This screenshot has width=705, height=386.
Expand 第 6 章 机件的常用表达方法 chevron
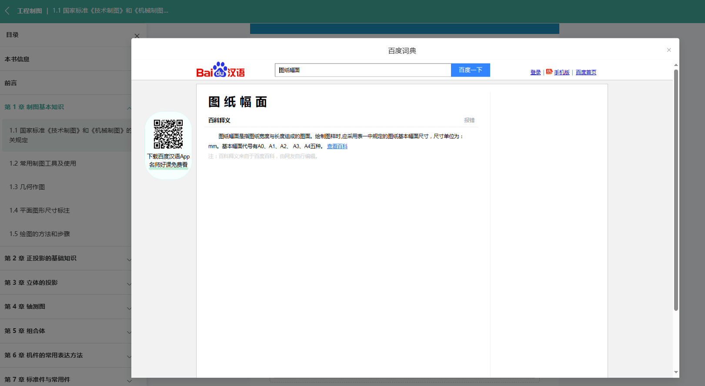(x=129, y=356)
